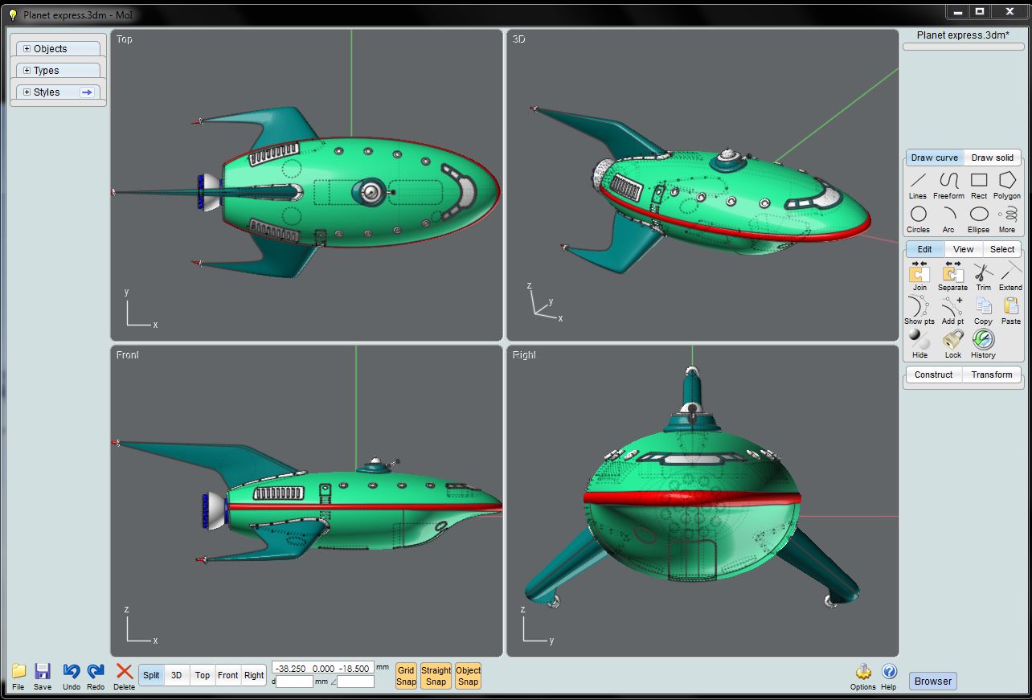Click the distance d input field
Image resolution: width=1032 pixels, height=700 pixels.
[294, 682]
